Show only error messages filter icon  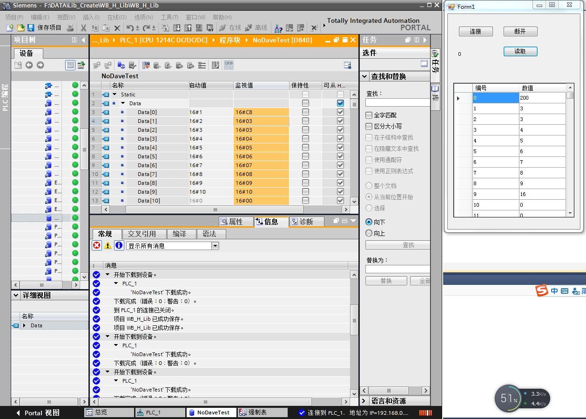pos(96,245)
